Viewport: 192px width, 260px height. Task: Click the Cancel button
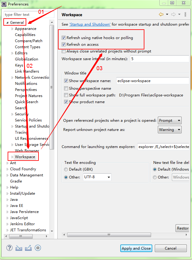click(171, 248)
